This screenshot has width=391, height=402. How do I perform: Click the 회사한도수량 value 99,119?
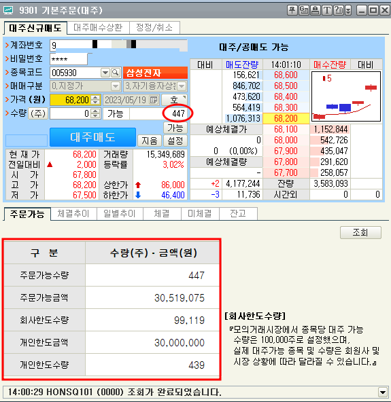click(189, 321)
